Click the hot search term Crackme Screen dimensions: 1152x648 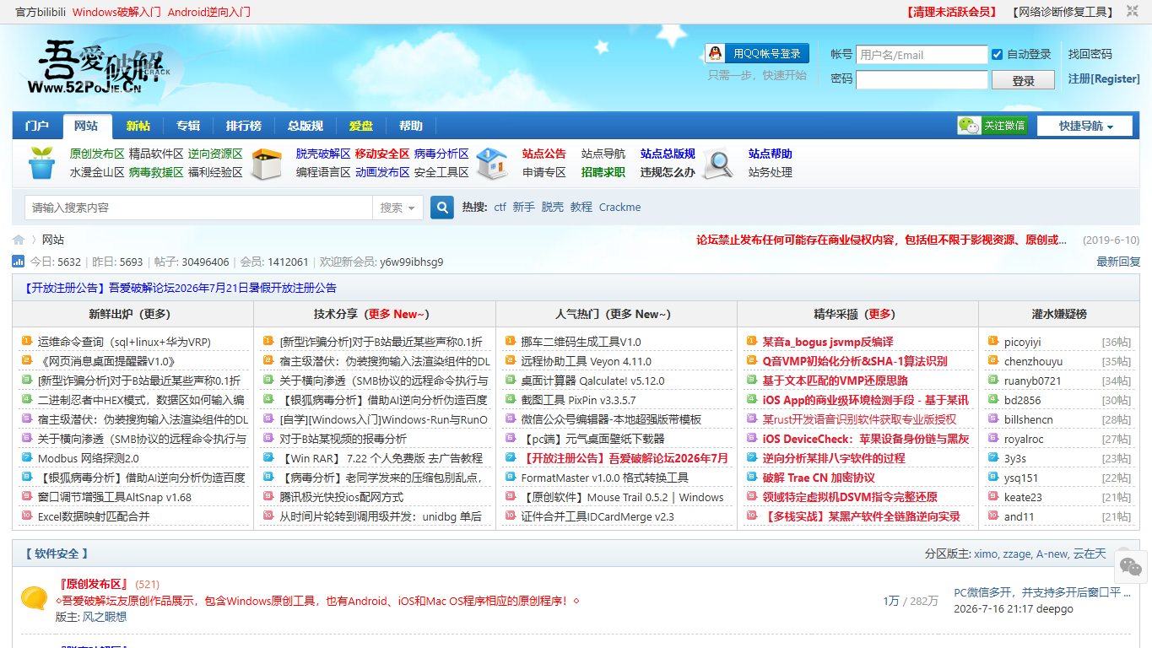coord(620,207)
